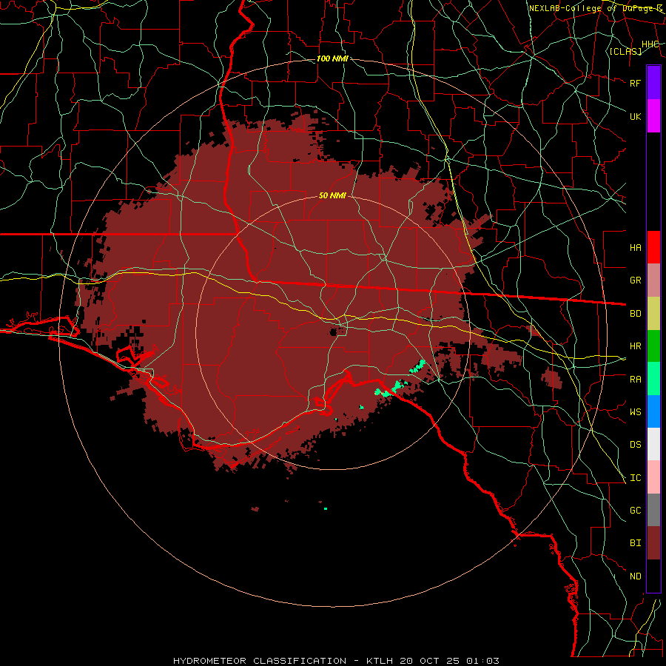Click the WS blue legend swatch
This screenshot has width=666, height=666.
[653, 411]
